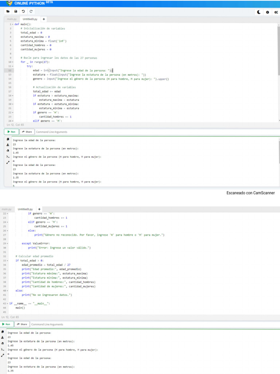Share the code from the lower Share button

[22, 324]
